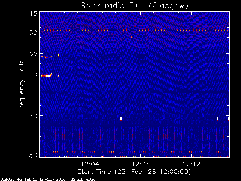The height and width of the screenshot is (181, 241).
Task: Click the bright emission streak near 56 MHz
Action: [x=46, y=57]
